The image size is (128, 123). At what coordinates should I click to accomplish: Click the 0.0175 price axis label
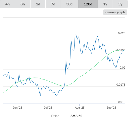click(x=121, y=85)
